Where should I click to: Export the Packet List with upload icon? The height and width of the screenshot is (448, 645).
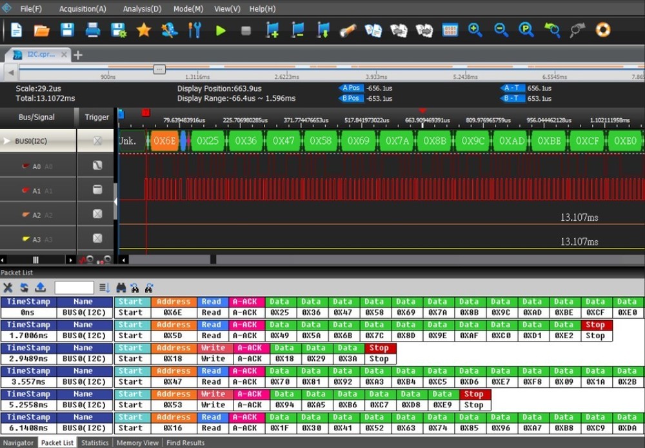click(x=40, y=287)
